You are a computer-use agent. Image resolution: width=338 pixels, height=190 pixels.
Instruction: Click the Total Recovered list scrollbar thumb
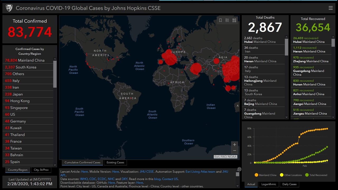coord(333,42)
